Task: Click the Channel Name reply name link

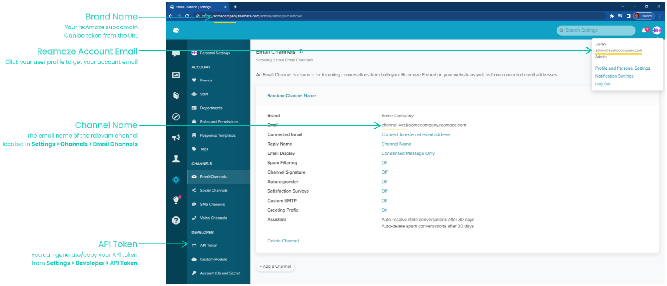Action: point(396,144)
